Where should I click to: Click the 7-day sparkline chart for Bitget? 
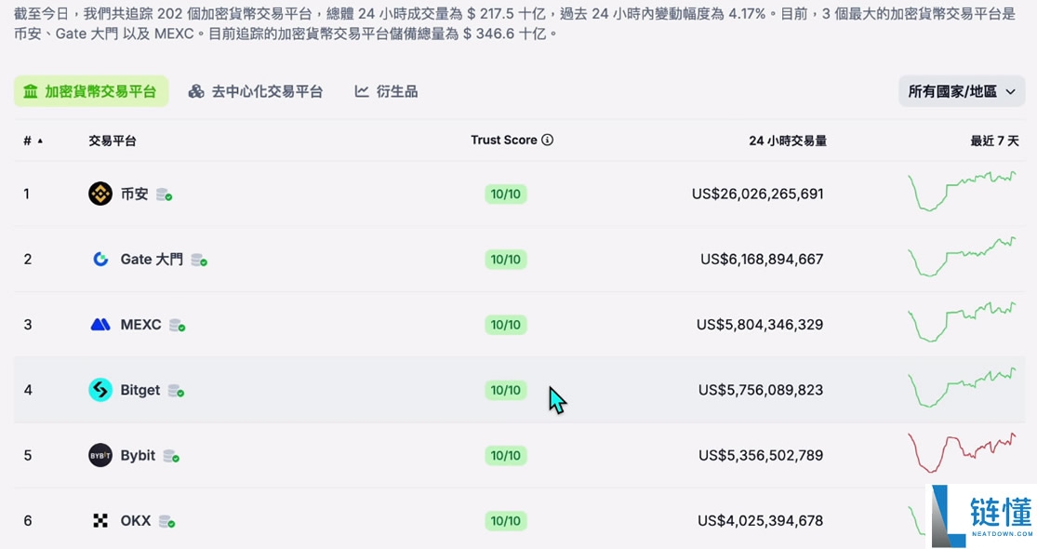(962, 388)
